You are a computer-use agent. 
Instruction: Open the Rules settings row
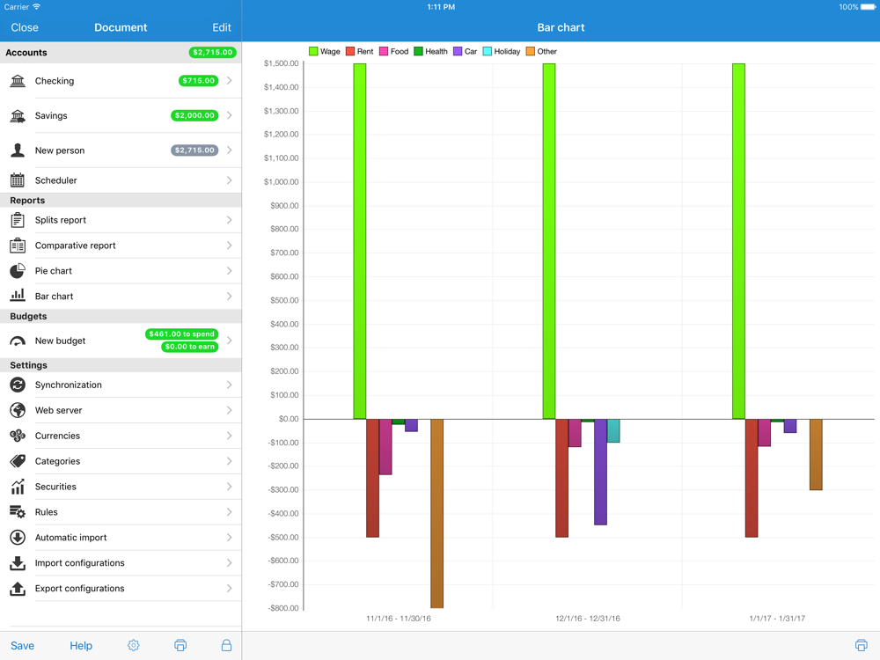pos(121,512)
